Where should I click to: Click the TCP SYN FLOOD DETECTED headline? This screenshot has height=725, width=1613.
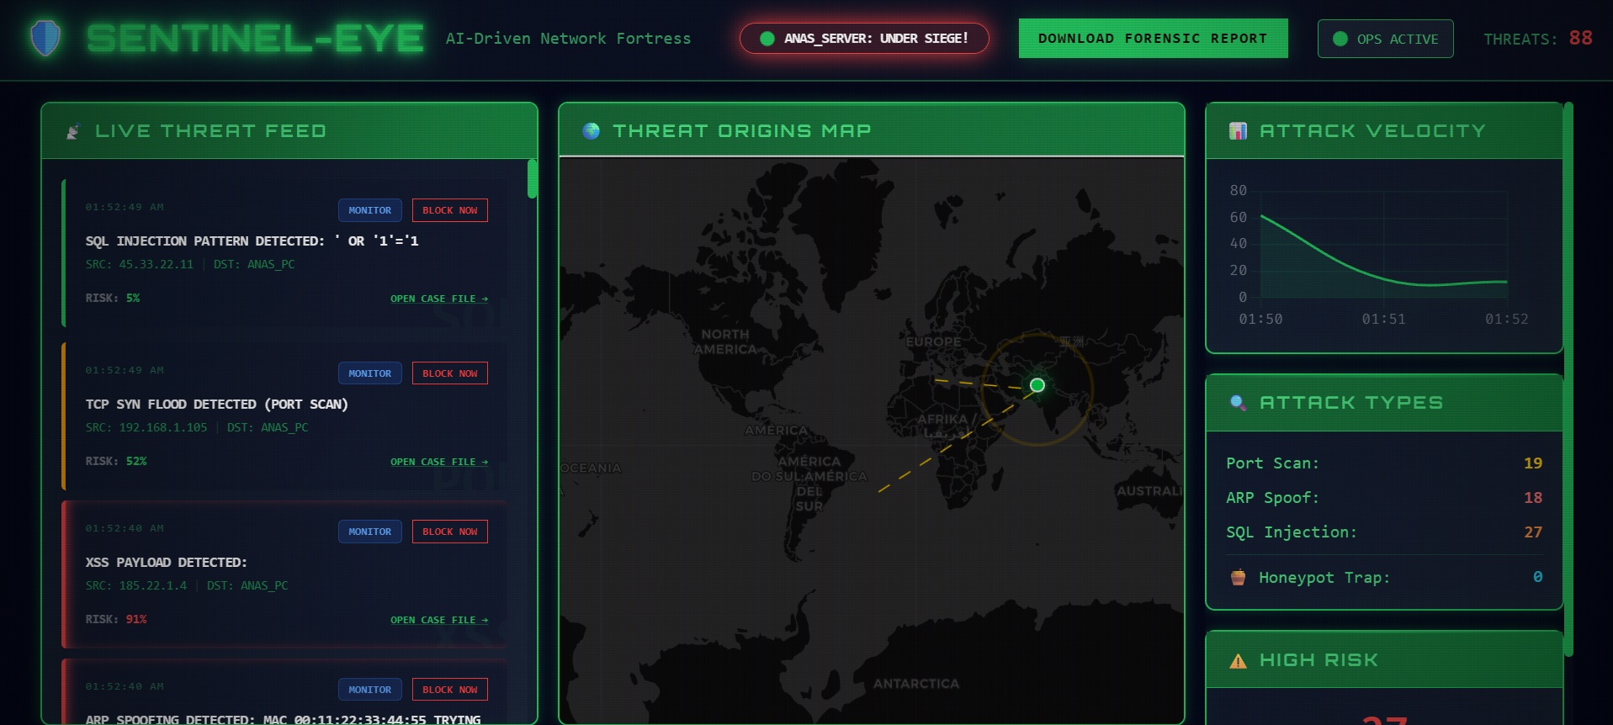216,405
